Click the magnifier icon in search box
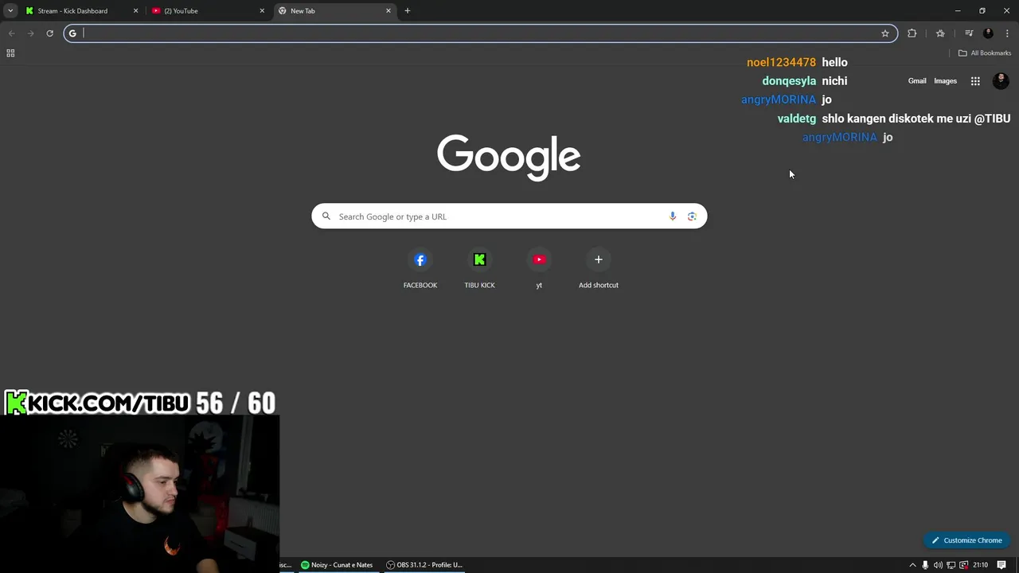Image resolution: width=1019 pixels, height=573 pixels. pyautogui.click(x=326, y=216)
